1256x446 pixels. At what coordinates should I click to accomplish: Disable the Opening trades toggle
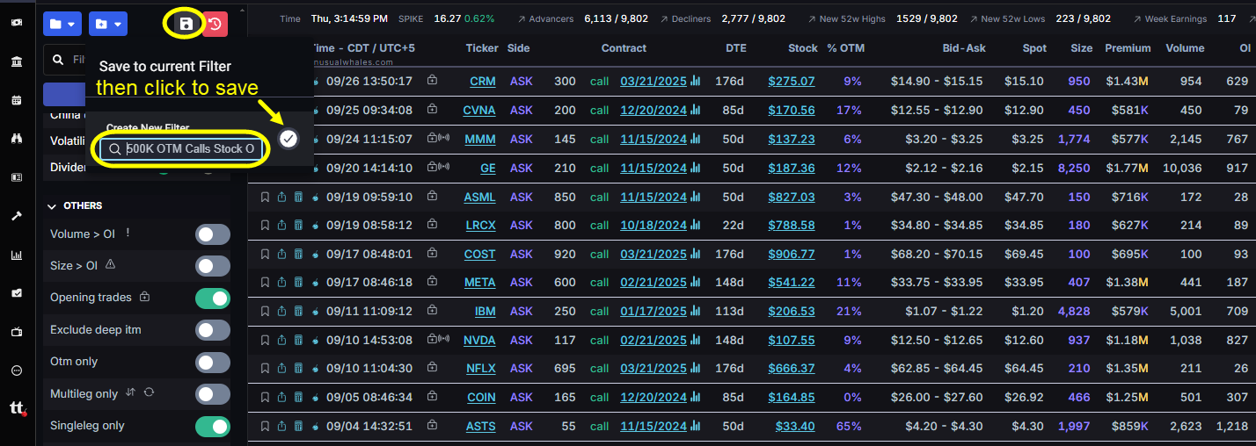(213, 299)
